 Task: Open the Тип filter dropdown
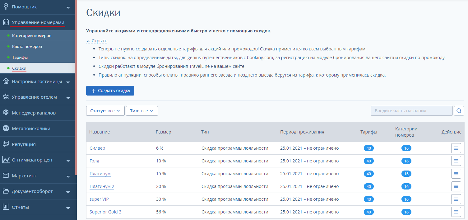tap(142, 111)
